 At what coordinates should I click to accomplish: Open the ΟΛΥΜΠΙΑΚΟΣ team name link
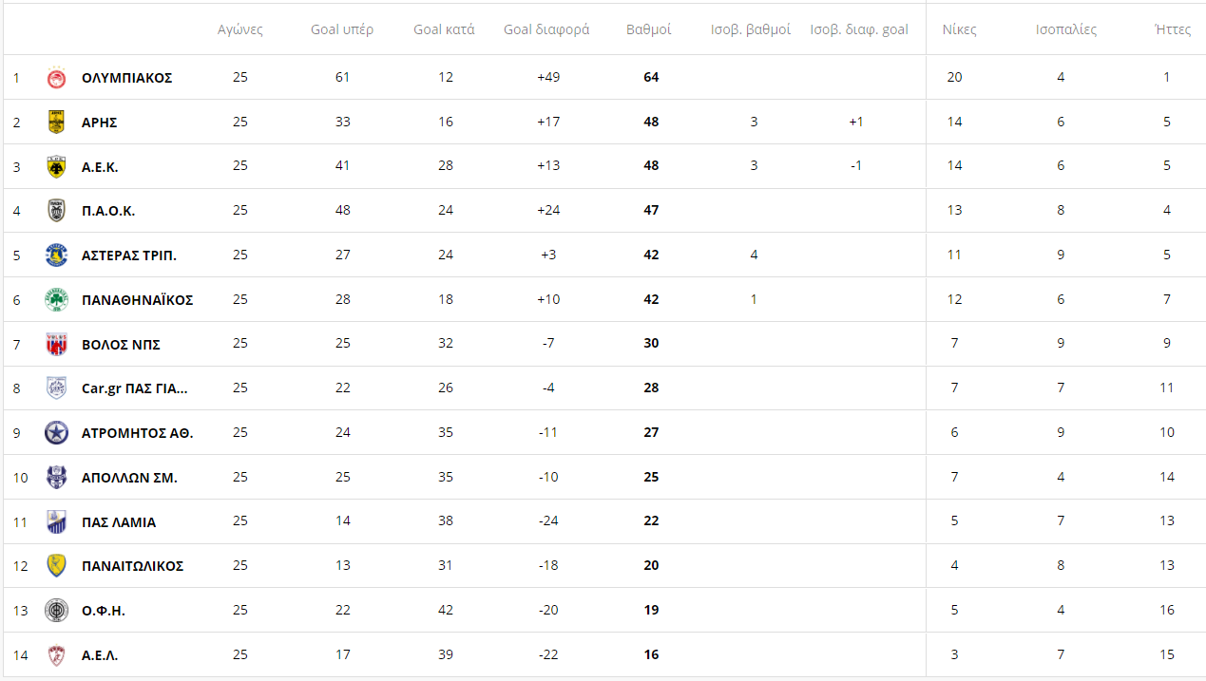click(x=127, y=78)
